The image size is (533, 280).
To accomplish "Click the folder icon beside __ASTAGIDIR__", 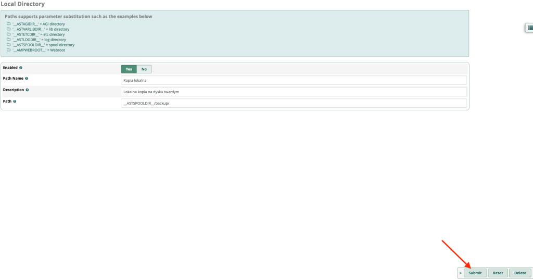I will pyautogui.click(x=8, y=24).
